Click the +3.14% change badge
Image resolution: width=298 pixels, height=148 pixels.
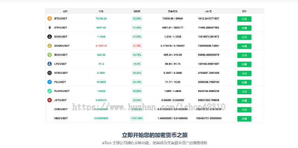click(137, 82)
